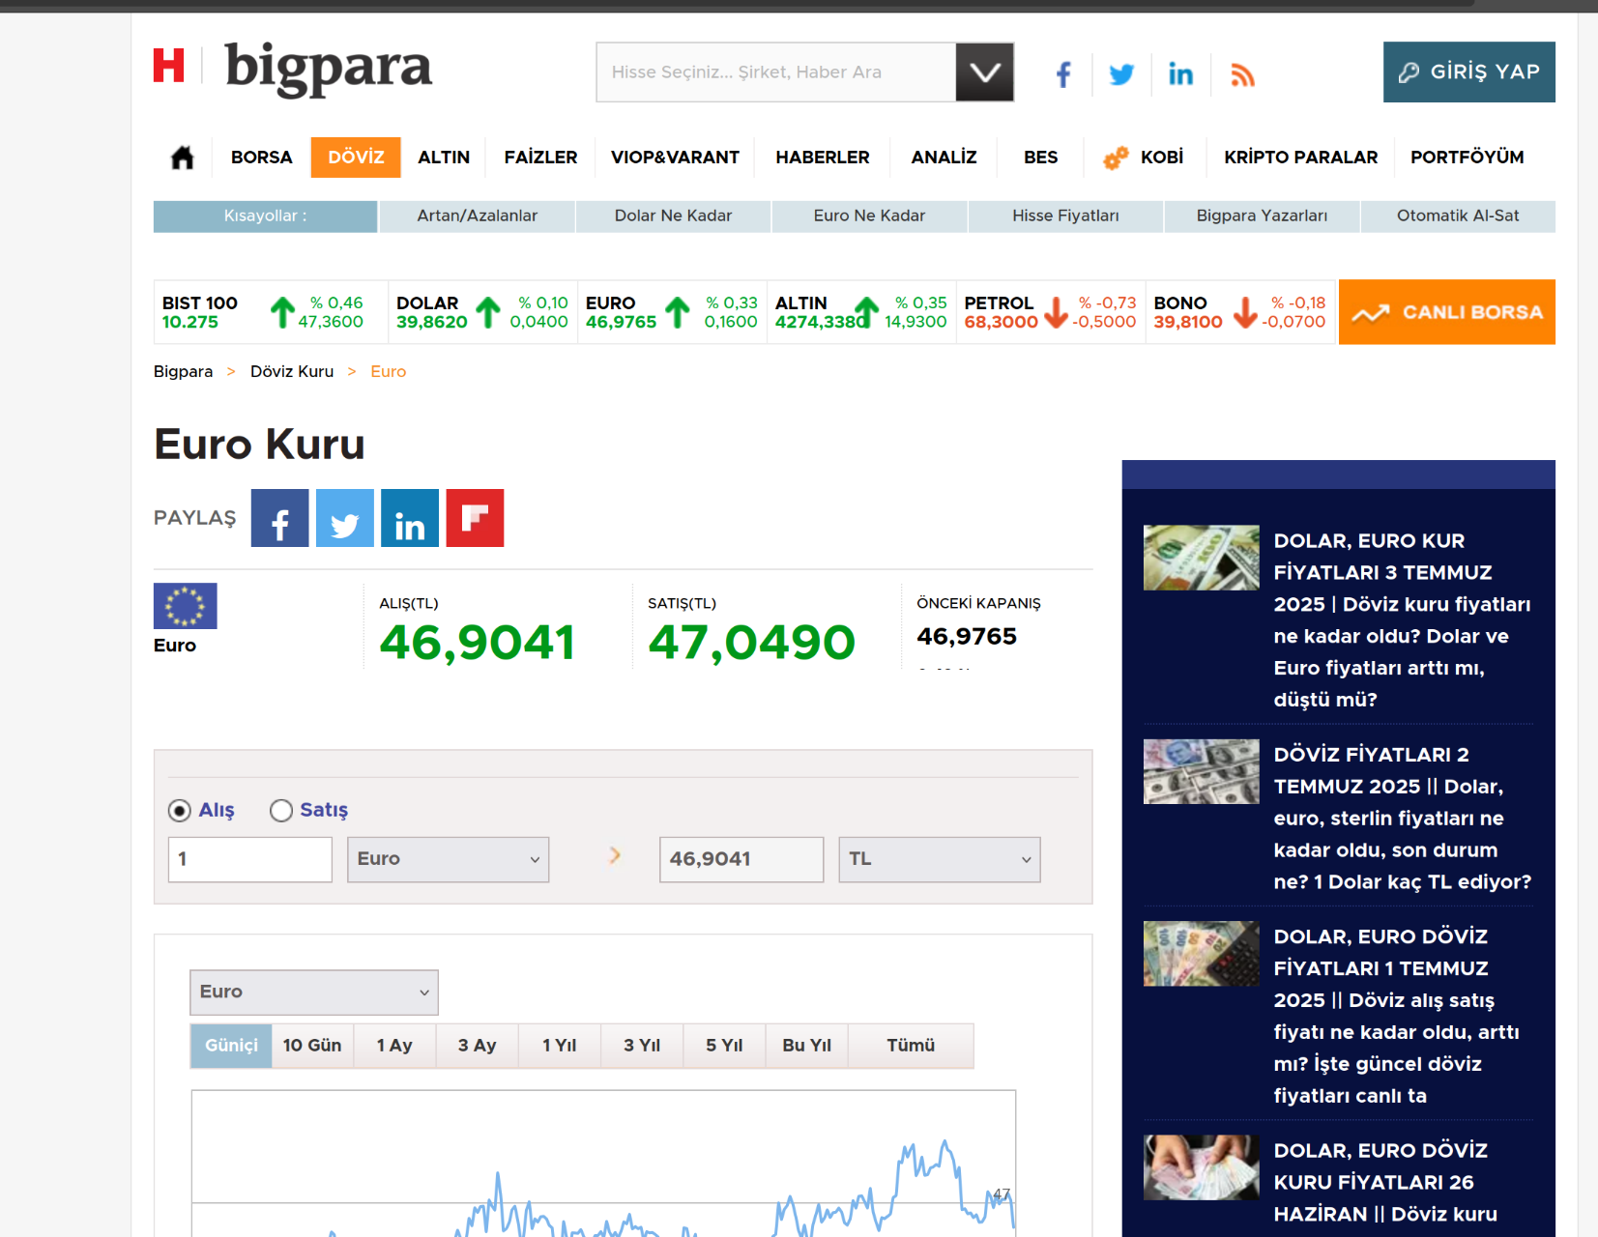The image size is (1598, 1237).
Task: Select the 3 Ay chart tab
Action: pyautogui.click(x=477, y=1046)
